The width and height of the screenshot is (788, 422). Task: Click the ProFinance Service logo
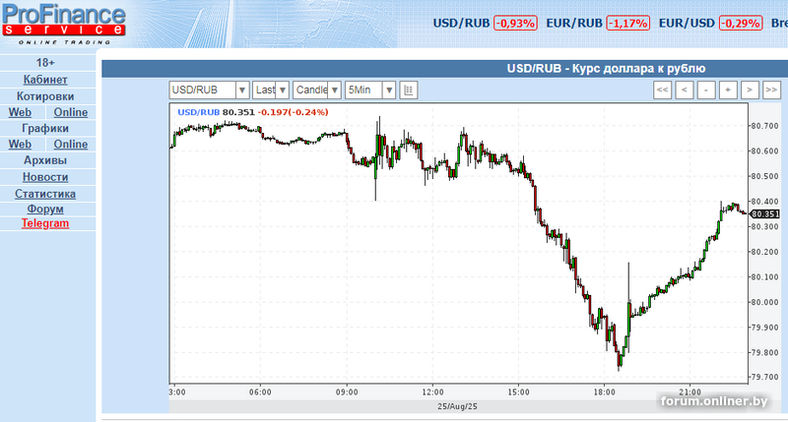pyautogui.click(x=63, y=23)
